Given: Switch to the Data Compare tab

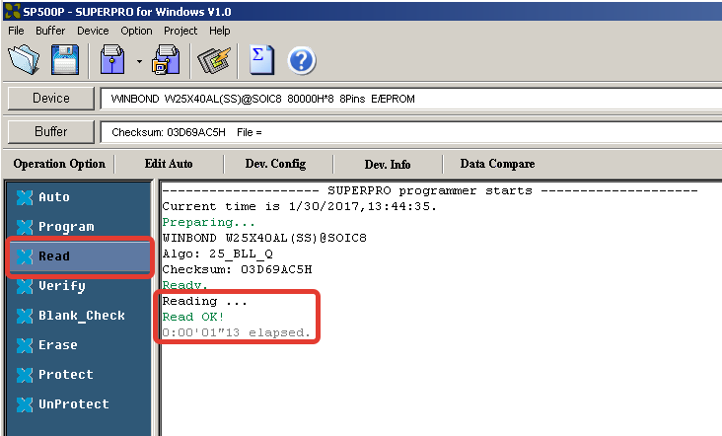Looking at the screenshot, I should pos(497,164).
